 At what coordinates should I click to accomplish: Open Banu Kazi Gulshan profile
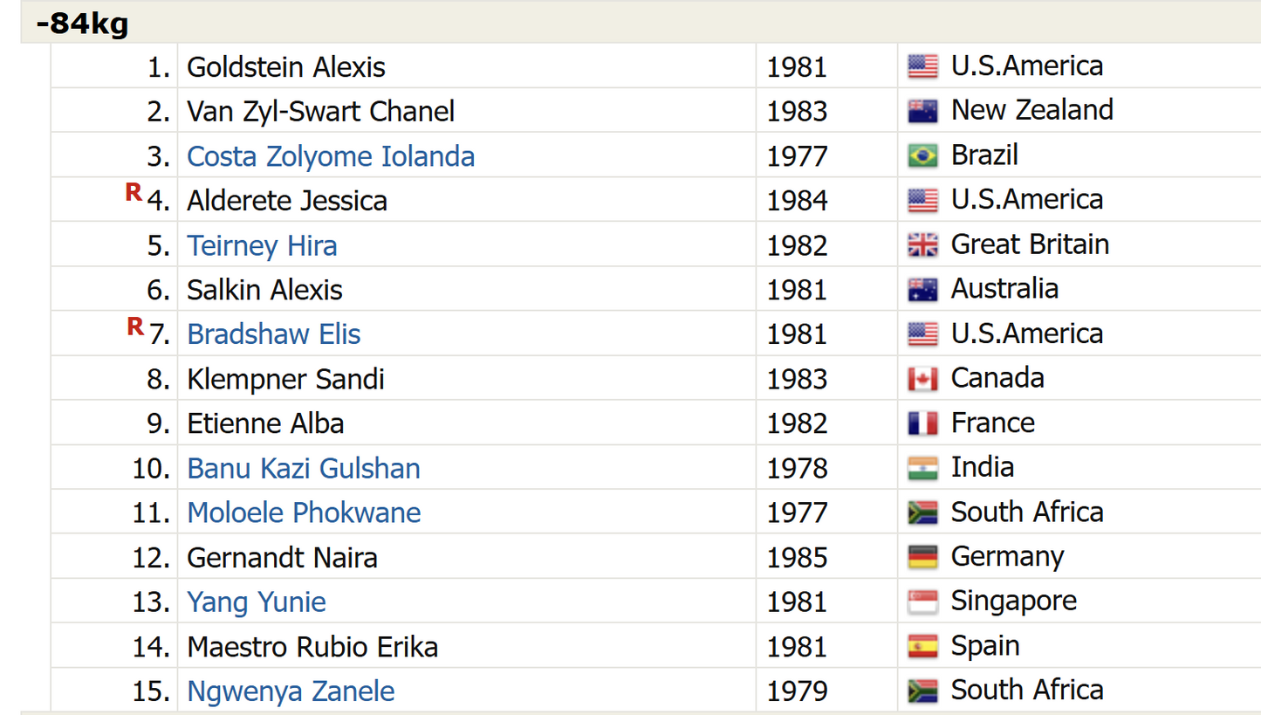[x=304, y=468]
